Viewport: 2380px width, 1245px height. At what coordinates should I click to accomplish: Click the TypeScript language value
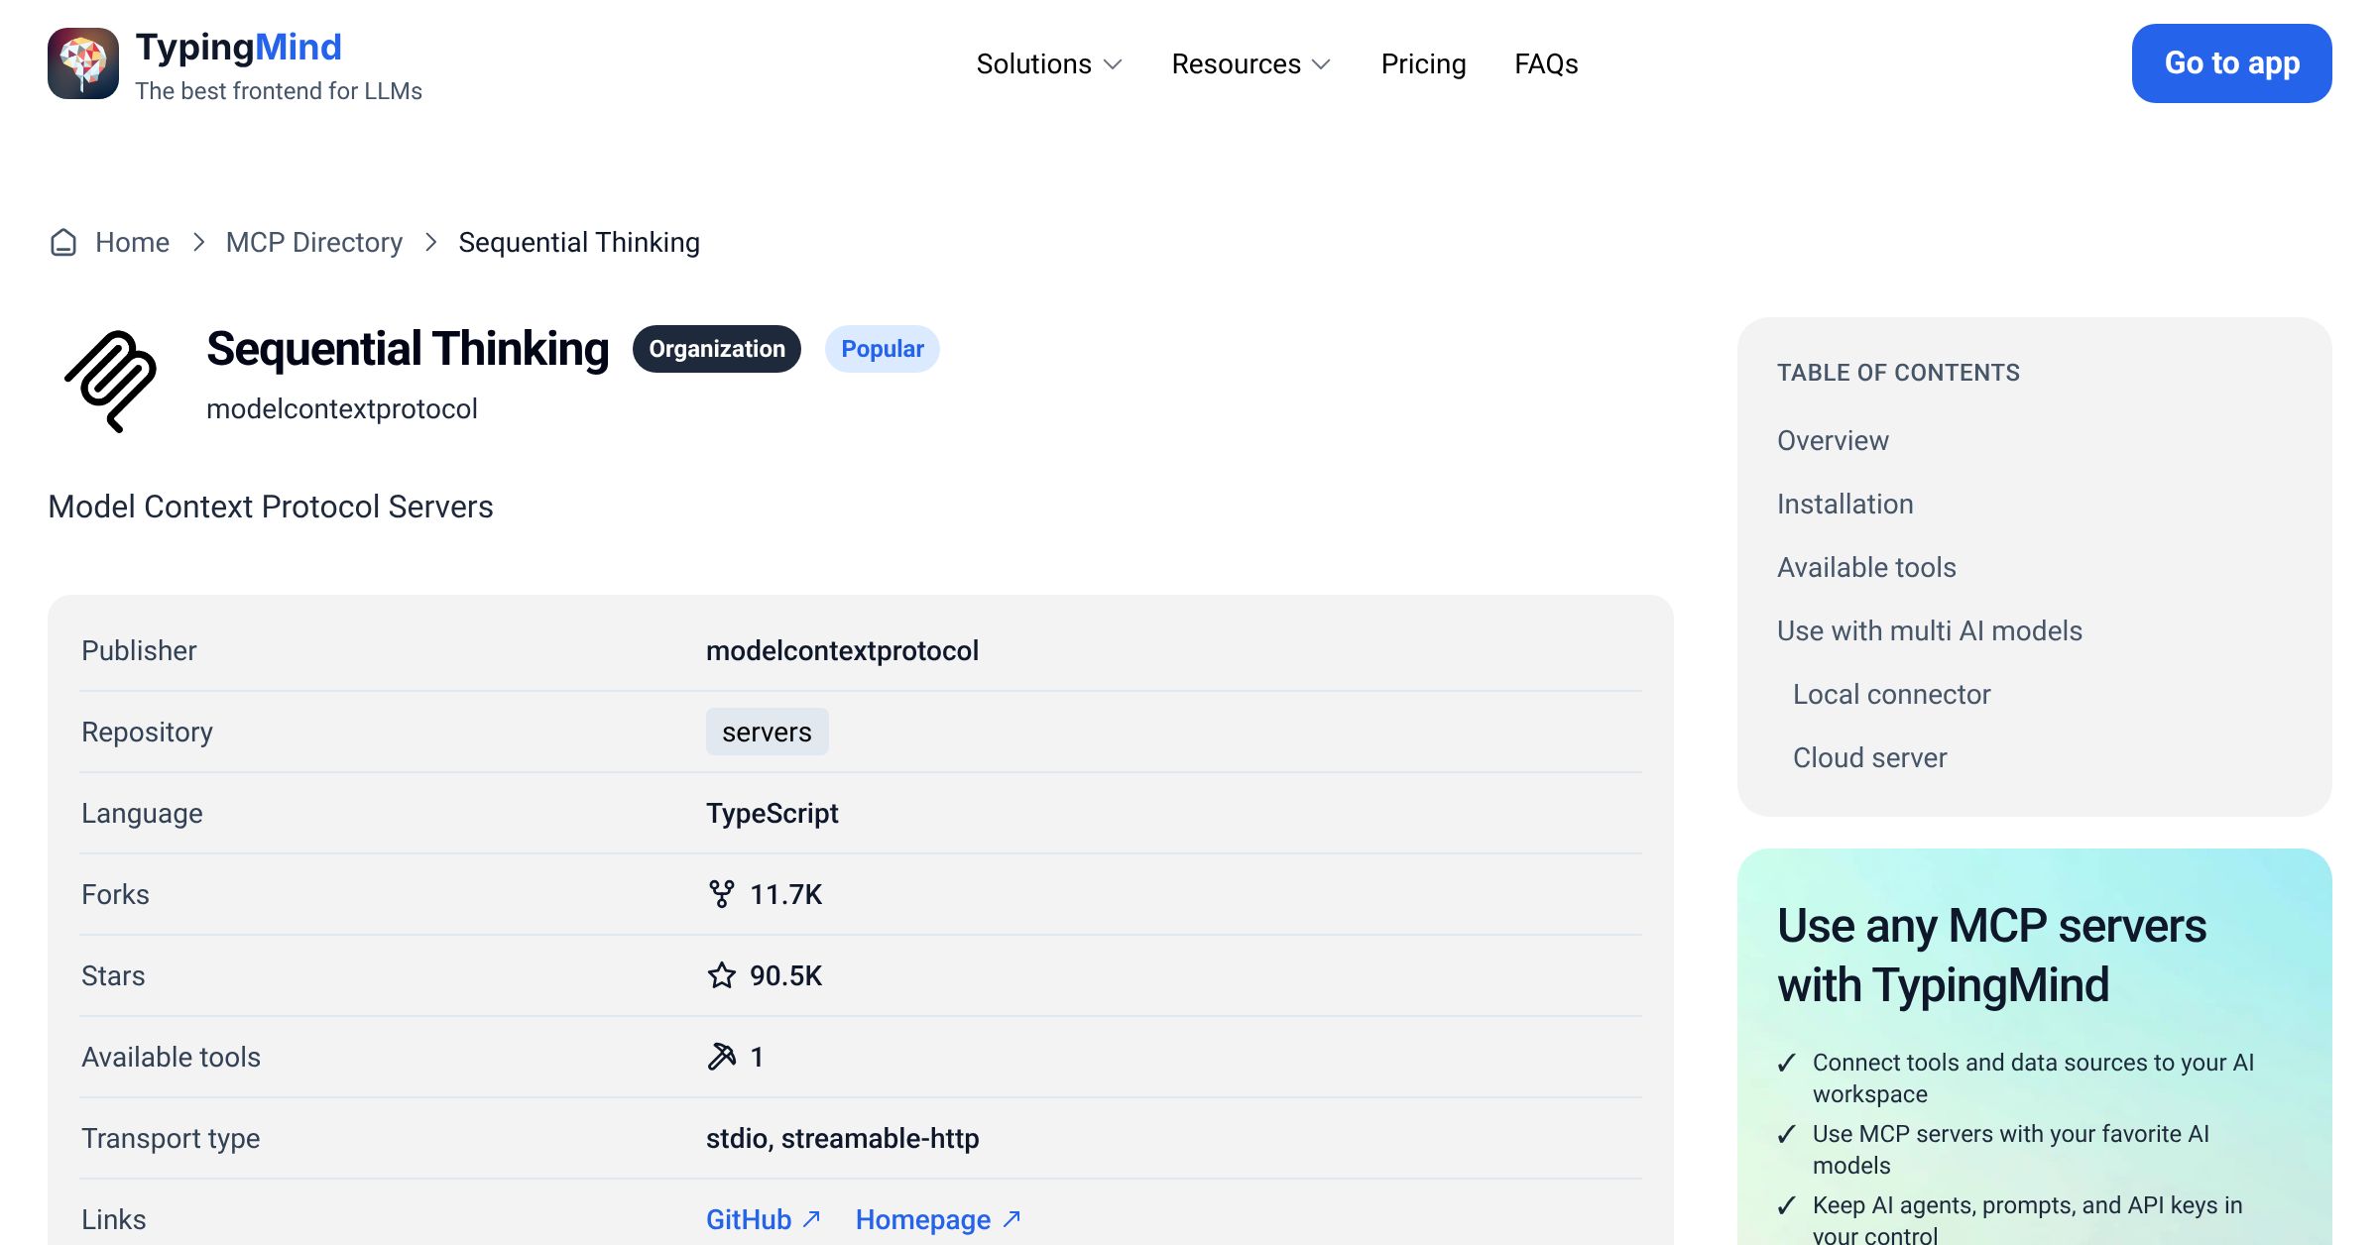[x=772, y=813]
